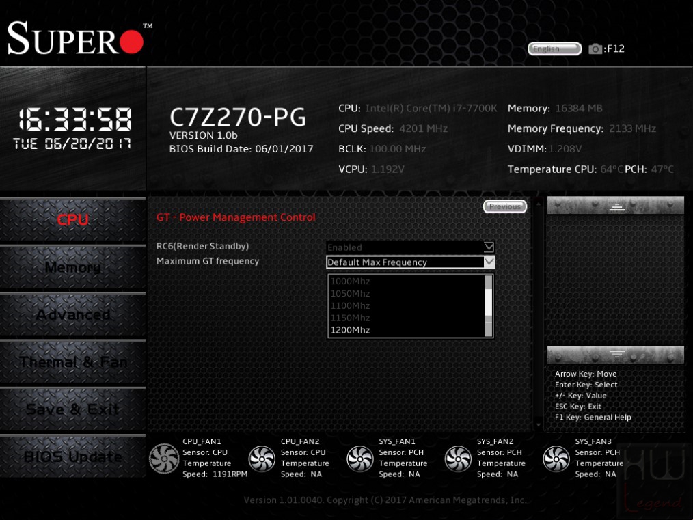Image resolution: width=693 pixels, height=520 pixels.
Task: Click the Arrow Key: Move hint
Action: coord(586,374)
